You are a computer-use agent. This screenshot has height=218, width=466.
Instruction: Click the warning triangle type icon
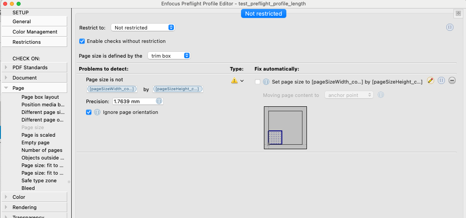234,80
